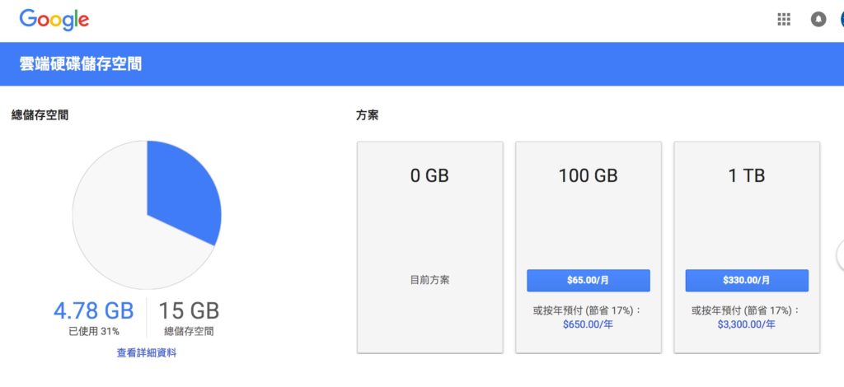Open the 查看詳細資料 link
The width and height of the screenshot is (844, 387).
pos(147,353)
